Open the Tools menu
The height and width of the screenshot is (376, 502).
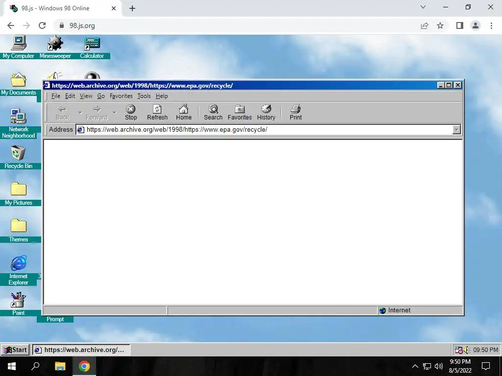[144, 96]
